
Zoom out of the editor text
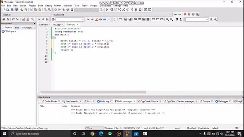(171, 19)
